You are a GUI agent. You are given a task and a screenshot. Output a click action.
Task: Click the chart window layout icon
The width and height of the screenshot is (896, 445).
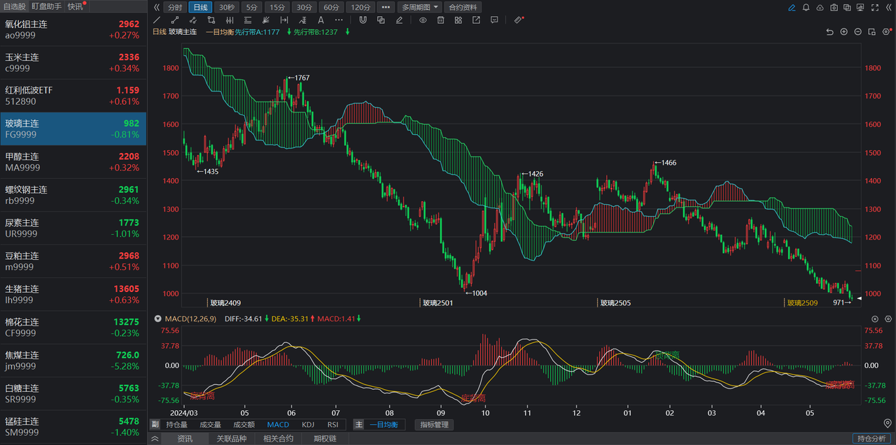click(871, 31)
